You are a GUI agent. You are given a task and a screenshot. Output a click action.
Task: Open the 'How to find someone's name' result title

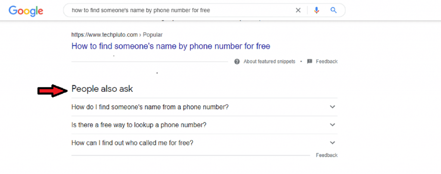pyautogui.click(x=171, y=46)
